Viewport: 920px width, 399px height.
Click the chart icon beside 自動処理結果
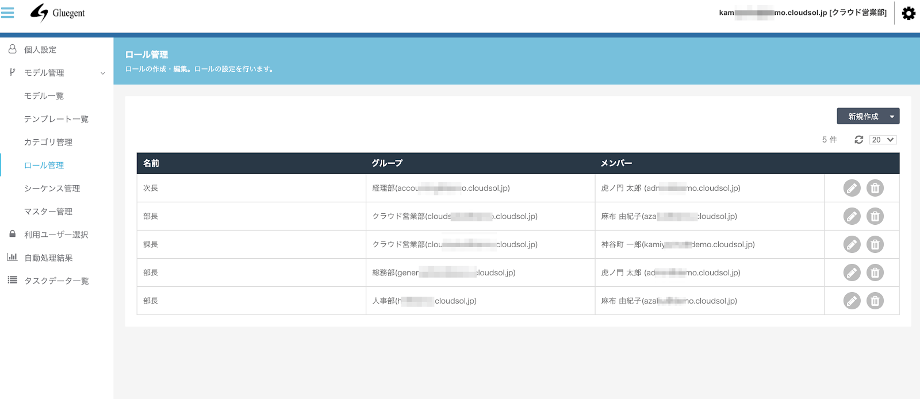12,257
